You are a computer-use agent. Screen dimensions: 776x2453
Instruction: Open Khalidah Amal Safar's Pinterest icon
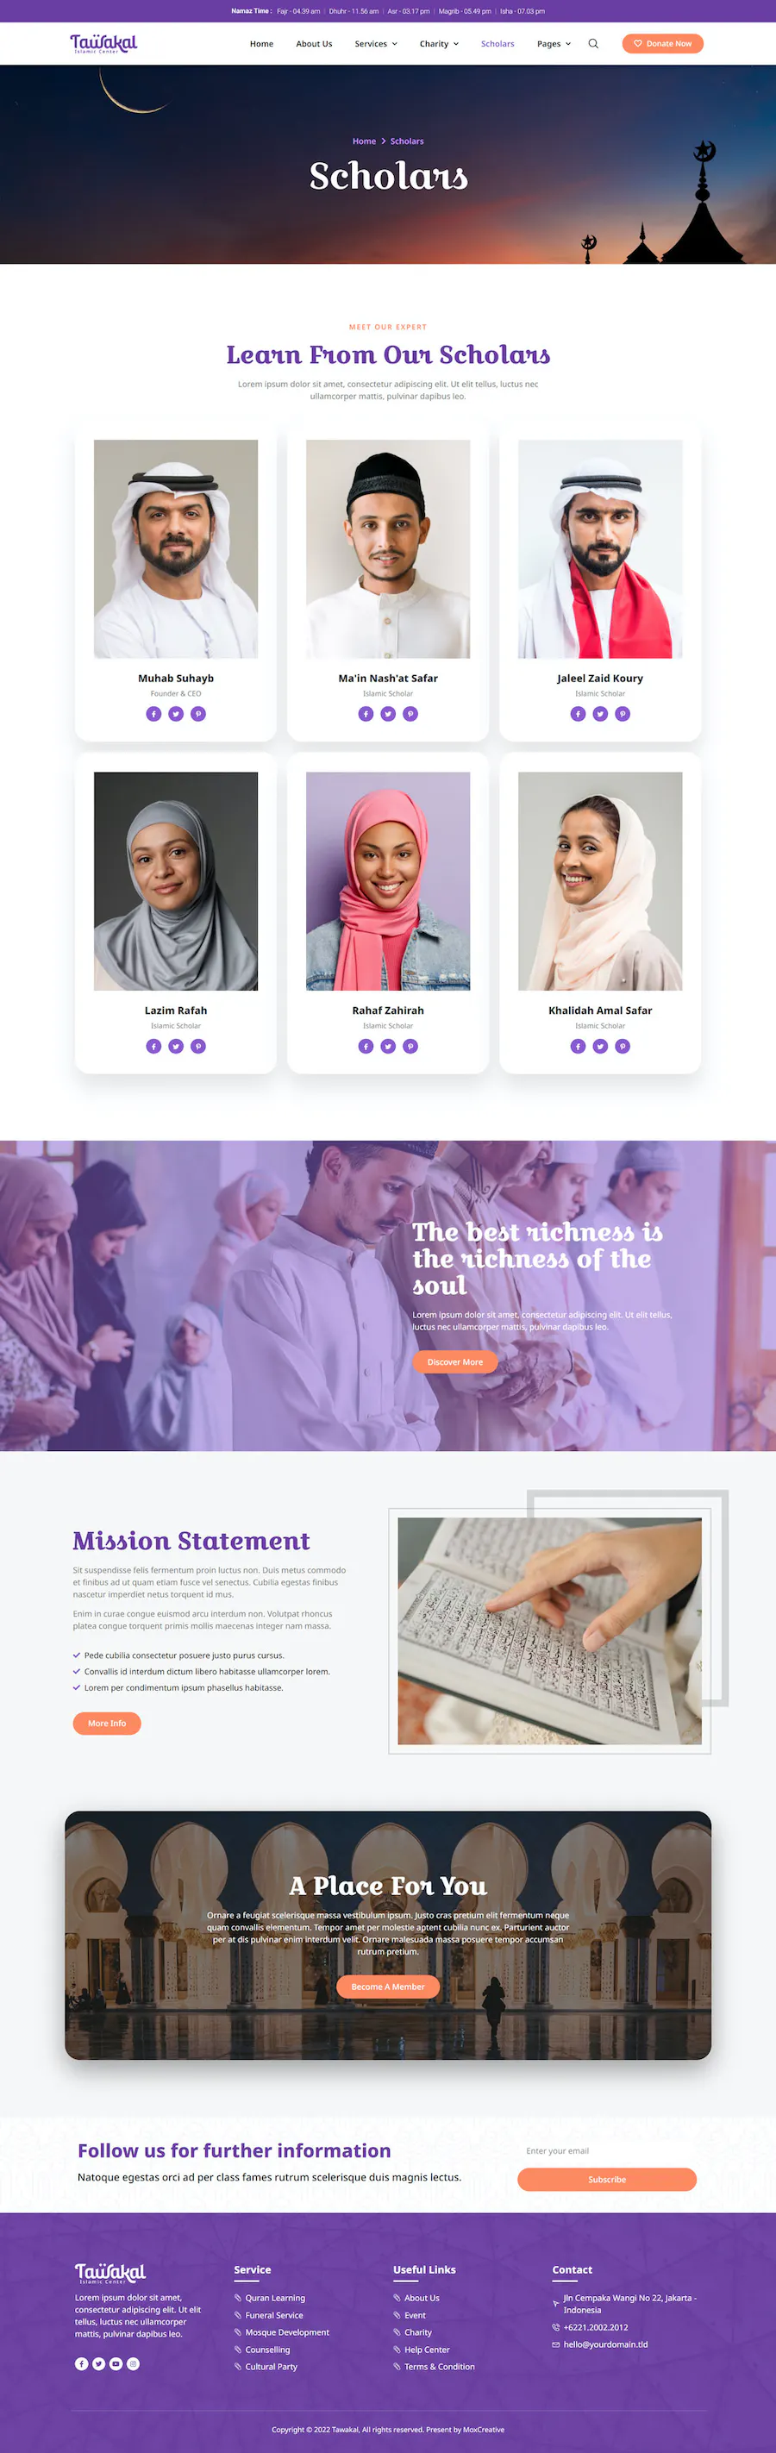[x=623, y=1046]
